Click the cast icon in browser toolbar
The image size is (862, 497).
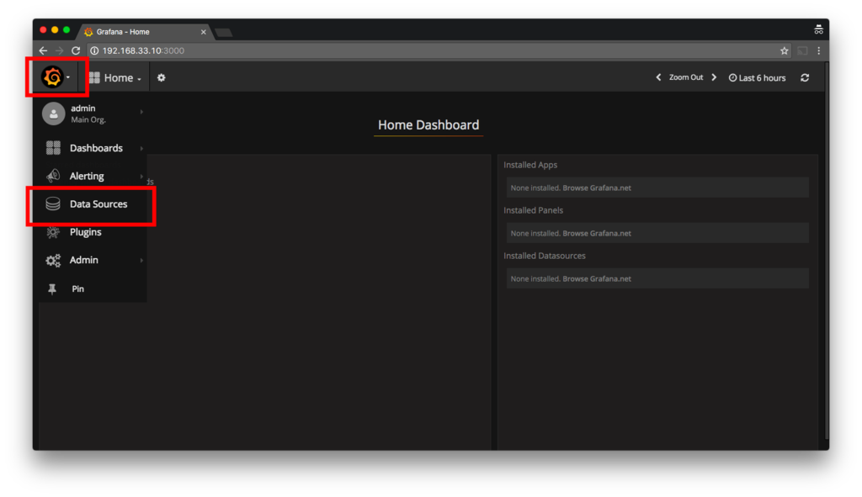click(802, 50)
